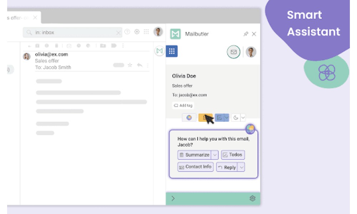Click the olivia@ex.com sender address
The width and height of the screenshot is (357, 214).
(x=51, y=54)
